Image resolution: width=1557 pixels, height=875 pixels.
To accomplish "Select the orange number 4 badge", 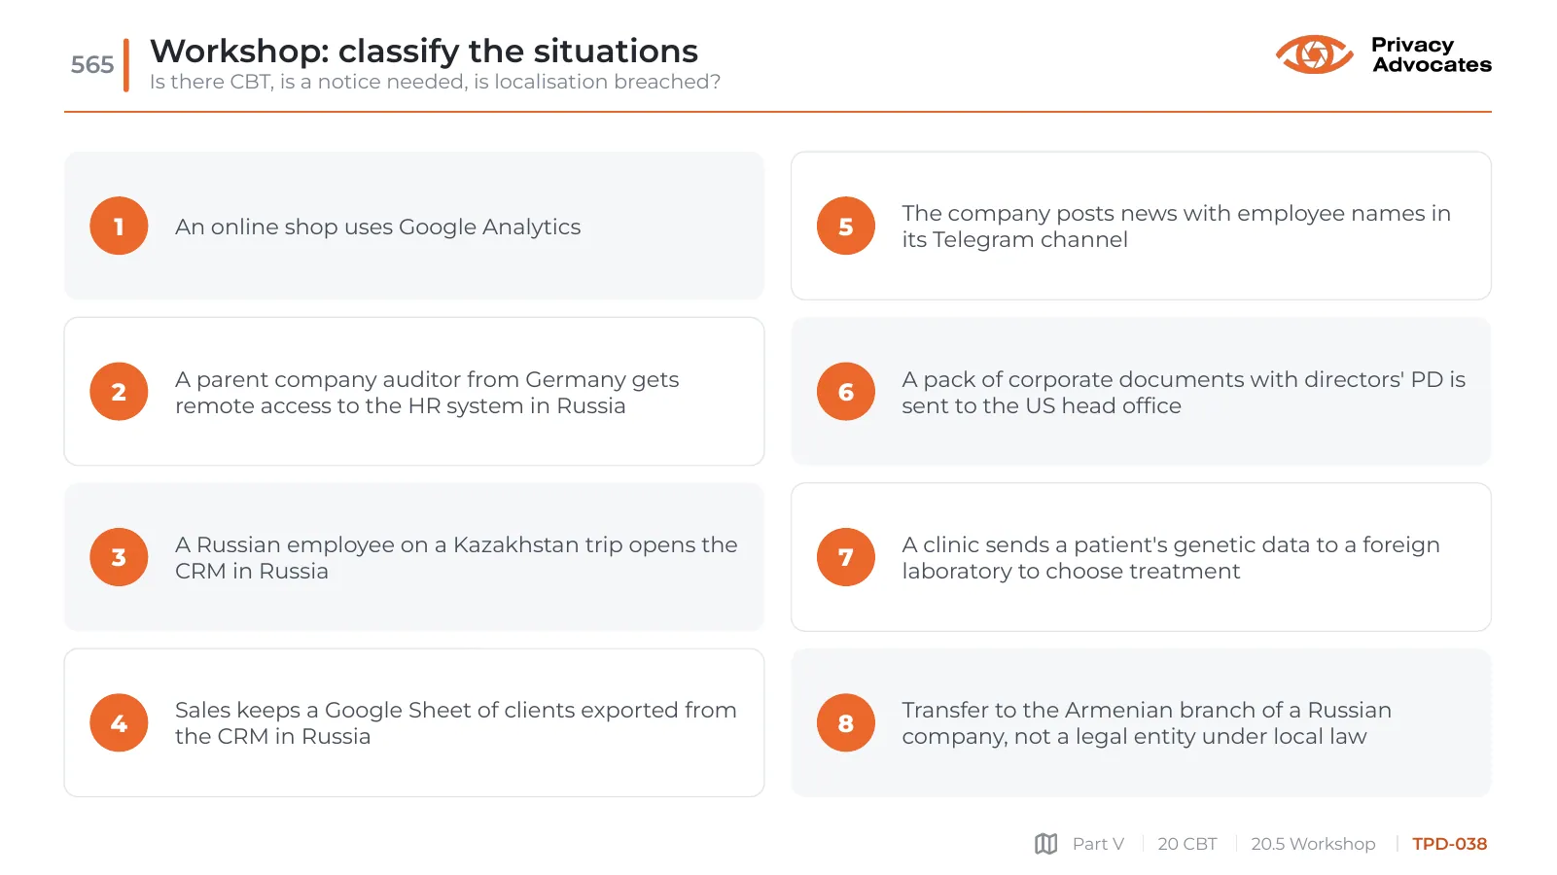I will pos(119,722).
